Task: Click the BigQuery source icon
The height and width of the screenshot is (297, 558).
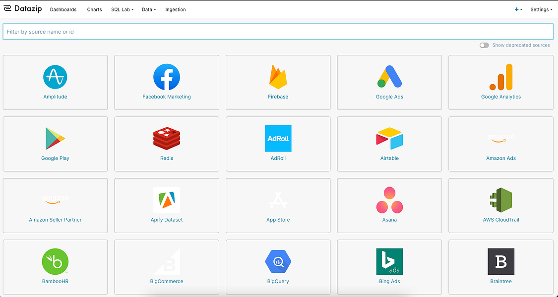Action: click(x=278, y=261)
